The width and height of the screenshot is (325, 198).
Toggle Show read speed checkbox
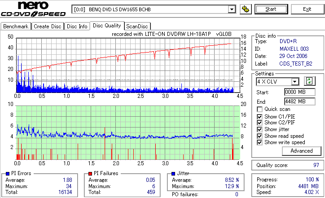(x=259, y=136)
